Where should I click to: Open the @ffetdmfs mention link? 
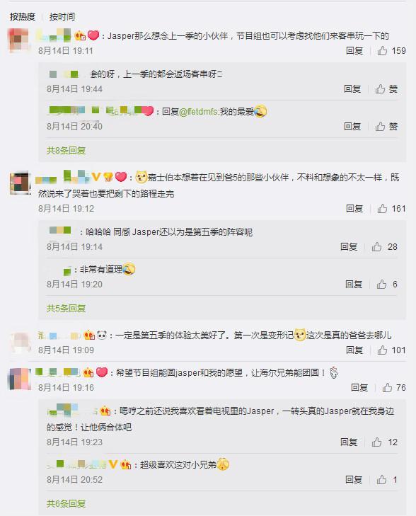(198, 112)
